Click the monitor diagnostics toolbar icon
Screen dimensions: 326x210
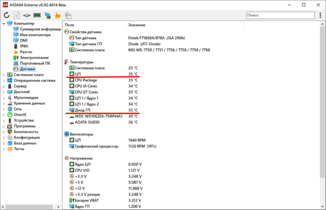48,16
